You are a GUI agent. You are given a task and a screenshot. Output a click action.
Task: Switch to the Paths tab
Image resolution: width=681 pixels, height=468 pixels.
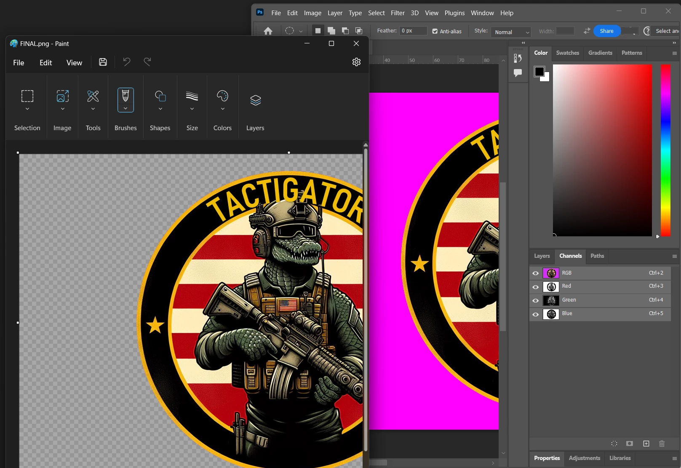597,256
